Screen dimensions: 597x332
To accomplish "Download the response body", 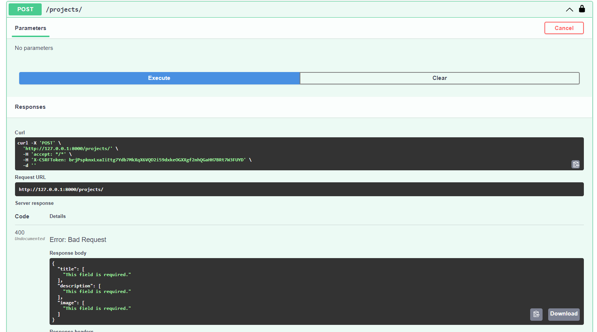I will tap(564, 314).
